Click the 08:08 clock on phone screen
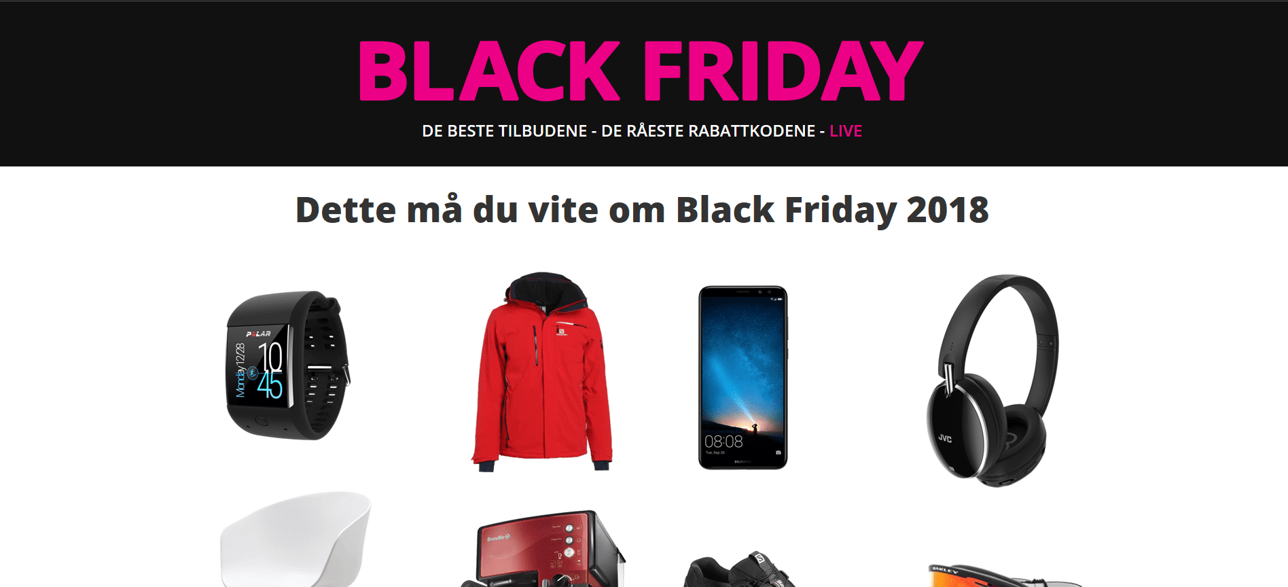Screen dimensions: 1288x587 pyautogui.click(x=723, y=442)
